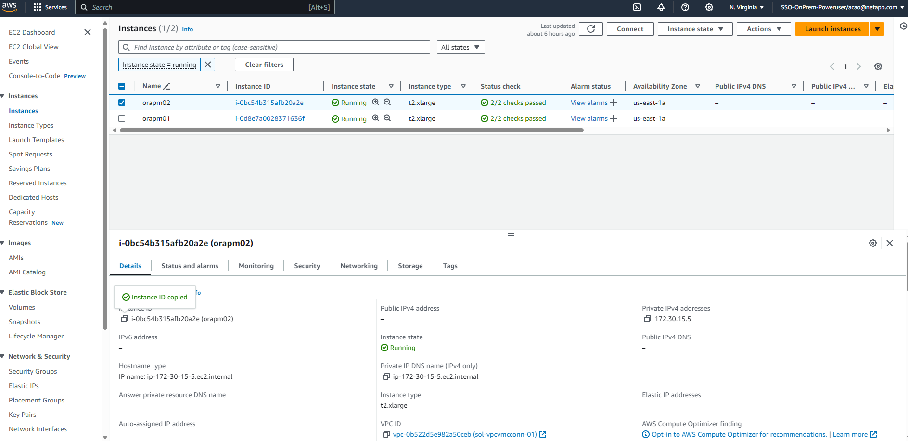908x441 pixels.
Task: Expand the Actions dropdown menu
Action: coord(764,29)
